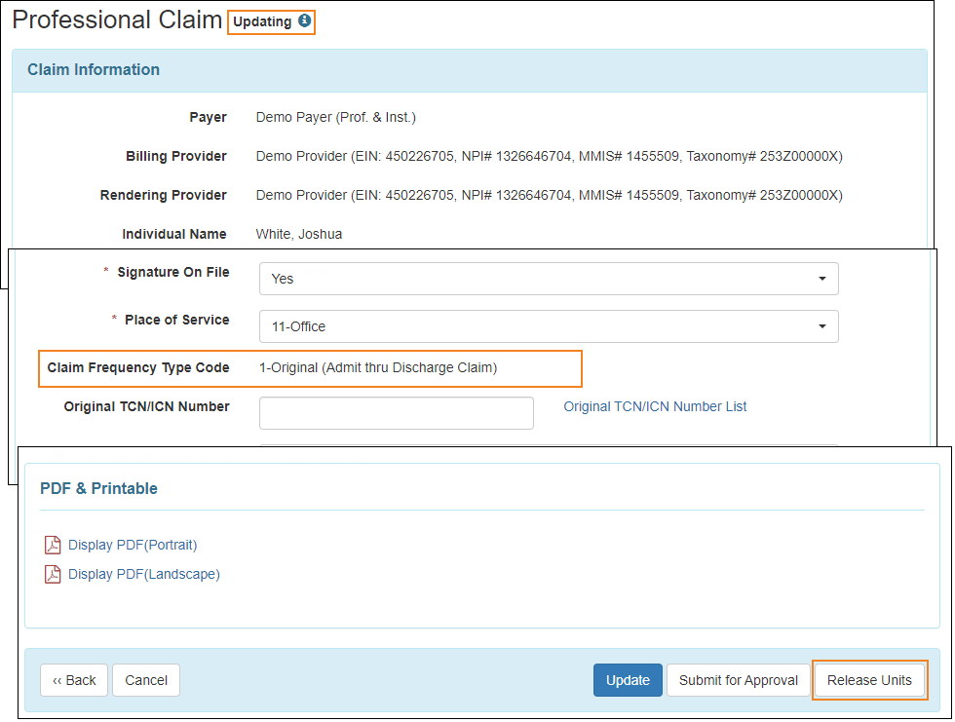Click the individual name White, Joshua

[298, 234]
